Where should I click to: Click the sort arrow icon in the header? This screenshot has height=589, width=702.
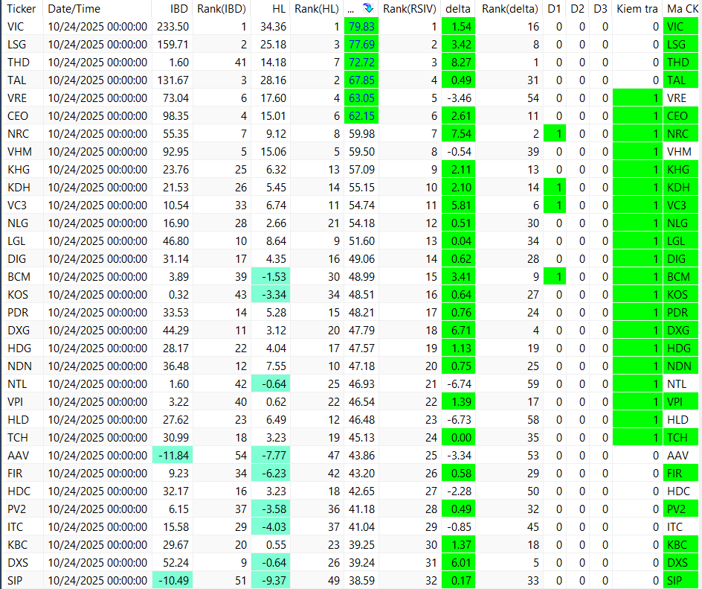(x=367, y=7)
